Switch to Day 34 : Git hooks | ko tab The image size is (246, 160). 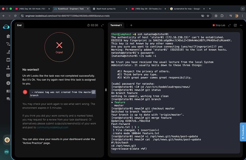[x=148, y=9]
